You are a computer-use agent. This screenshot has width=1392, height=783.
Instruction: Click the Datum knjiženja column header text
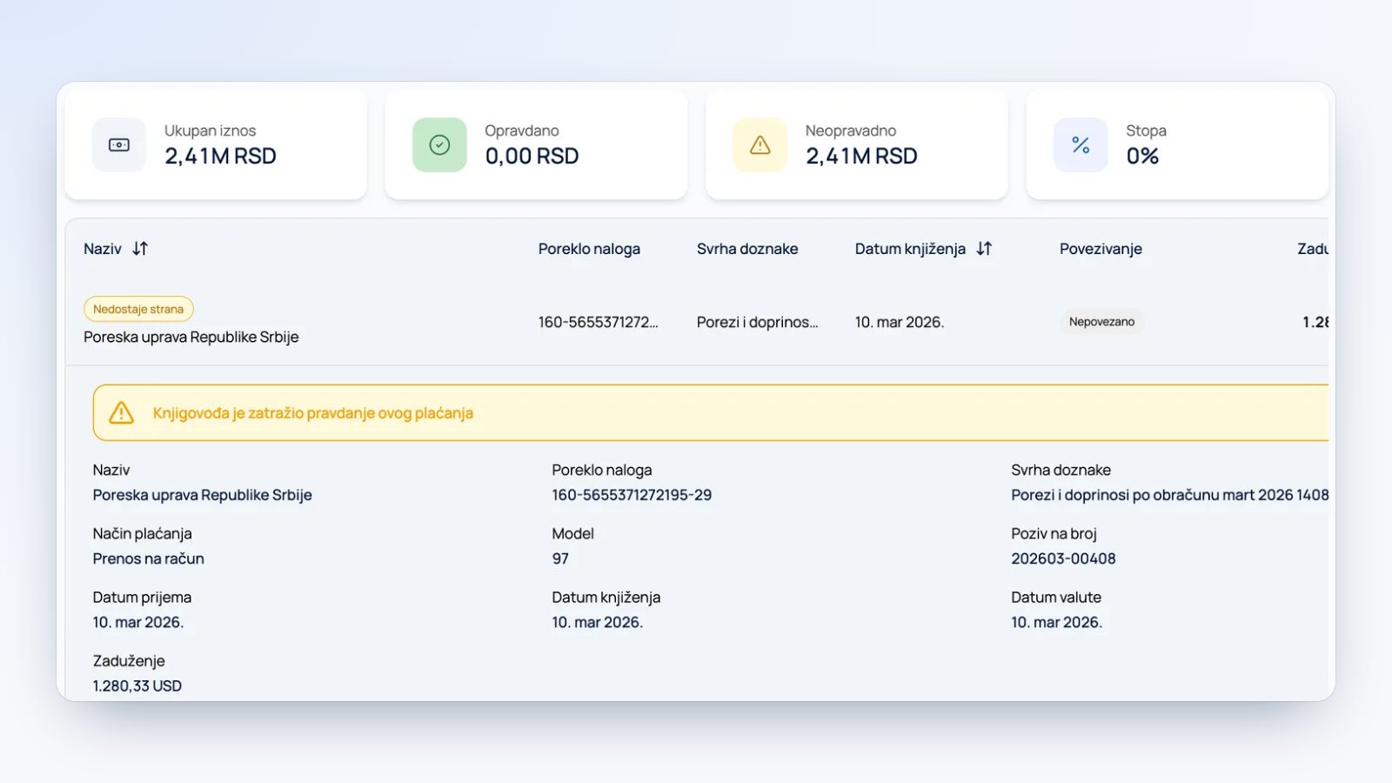910,249
